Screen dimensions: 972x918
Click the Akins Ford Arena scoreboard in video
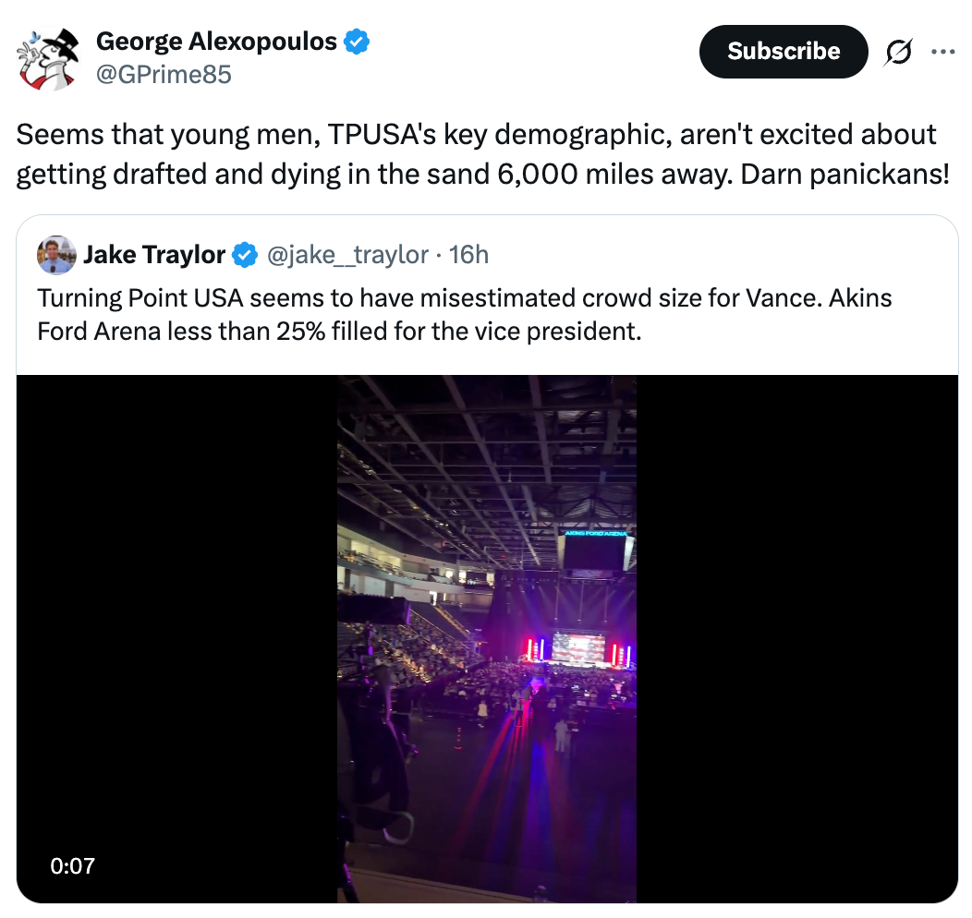point(595,551)
